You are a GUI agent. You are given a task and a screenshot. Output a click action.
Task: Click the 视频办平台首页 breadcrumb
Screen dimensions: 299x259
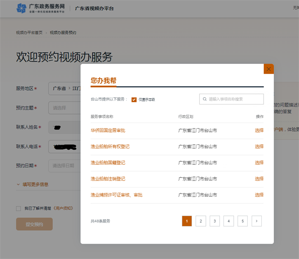(29, 33)
